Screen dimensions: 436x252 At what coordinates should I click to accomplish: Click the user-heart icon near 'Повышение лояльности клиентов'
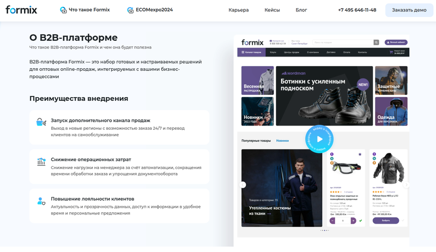coord(41,201)
